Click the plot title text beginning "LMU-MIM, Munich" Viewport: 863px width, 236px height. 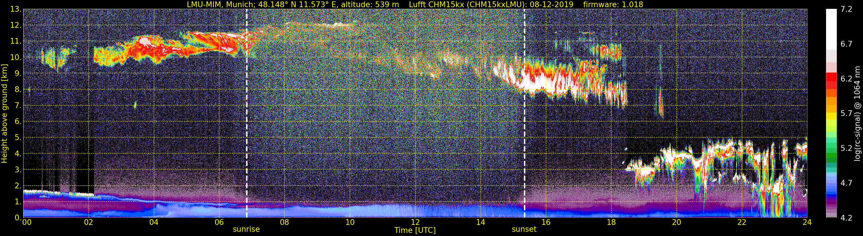(x=415, y=4)
